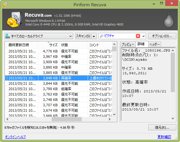Click the 復元(R)... recover button
This screenshot has width=180, height=142.
pos(162,128)
